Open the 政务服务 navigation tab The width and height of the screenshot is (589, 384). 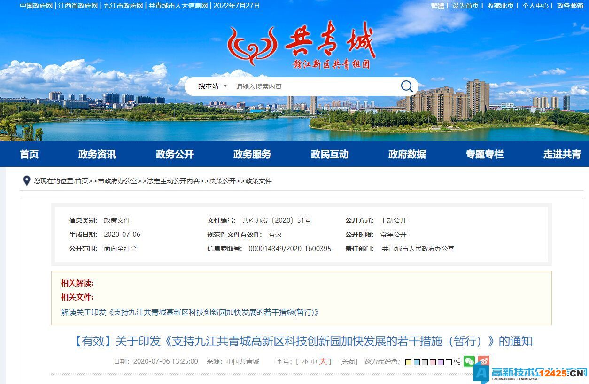(x=252, y=154)
